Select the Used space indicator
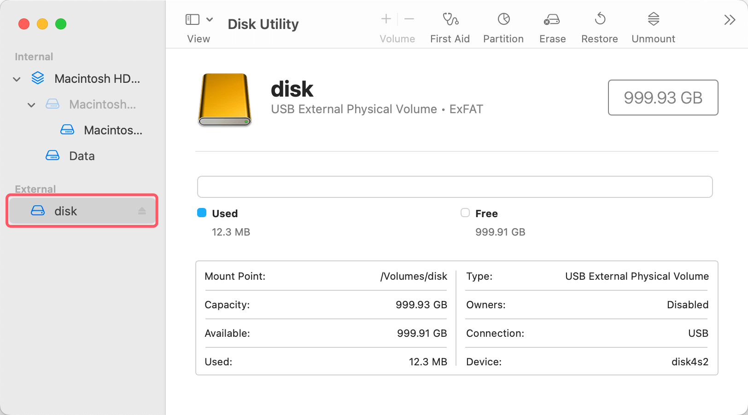748x415 pixels. coord(202,213)
